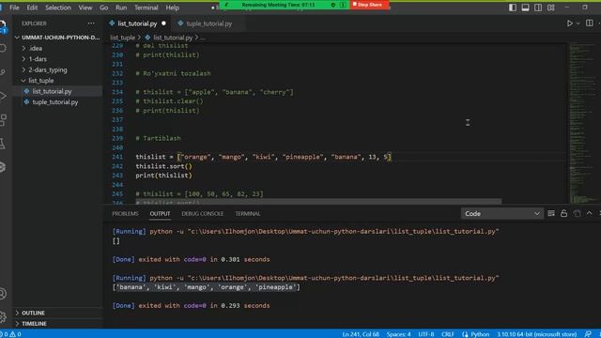Click the editor horizontal scrollbar

point(318,201)
